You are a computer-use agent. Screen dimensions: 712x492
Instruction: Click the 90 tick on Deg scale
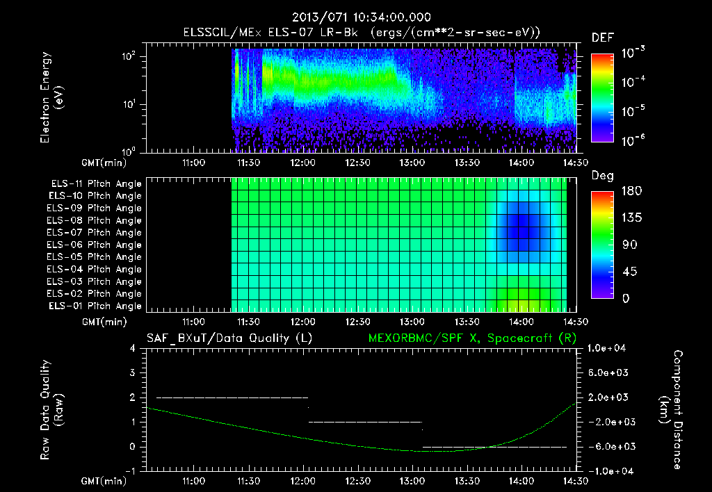[630, 245]
